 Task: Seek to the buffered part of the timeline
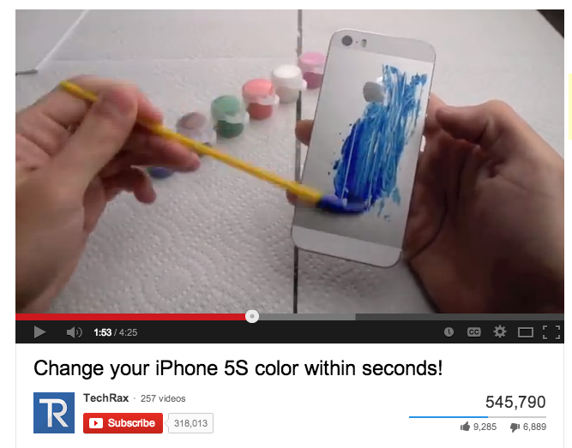[x=307, y=316]
